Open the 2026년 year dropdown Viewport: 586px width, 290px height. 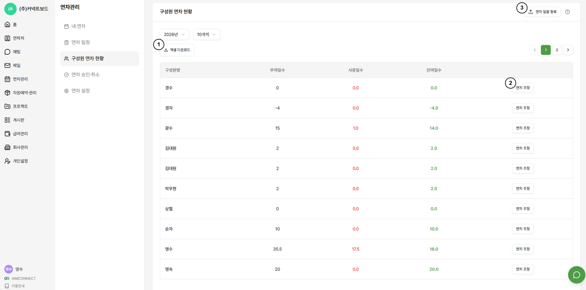click(x=174, y=35)
